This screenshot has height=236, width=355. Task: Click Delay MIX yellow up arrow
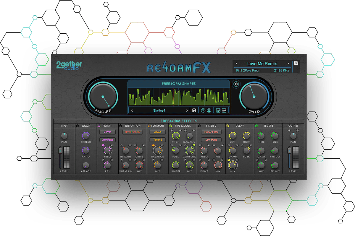[x=228, y=160]
